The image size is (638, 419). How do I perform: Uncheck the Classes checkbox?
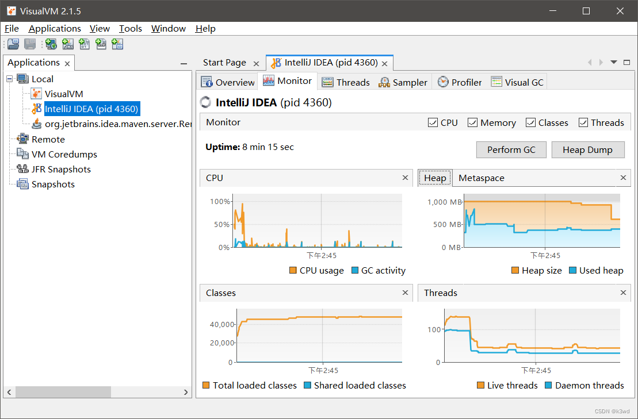[x=530, y=122]
